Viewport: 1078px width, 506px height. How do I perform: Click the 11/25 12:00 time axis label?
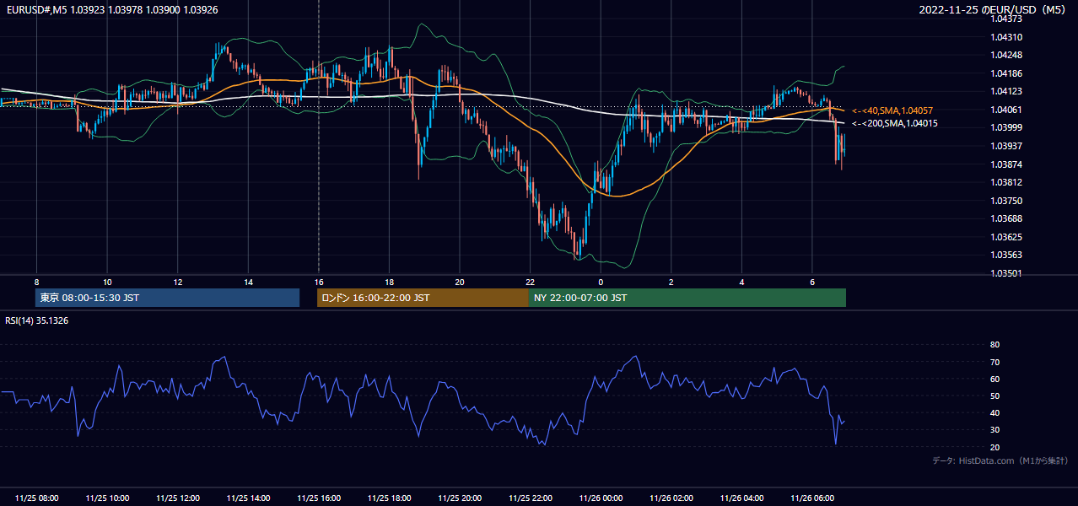[x=178, y=498]
